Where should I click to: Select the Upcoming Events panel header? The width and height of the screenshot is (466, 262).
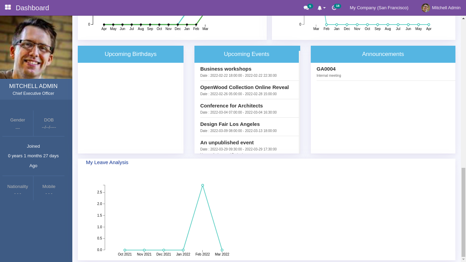click(247, 54)
